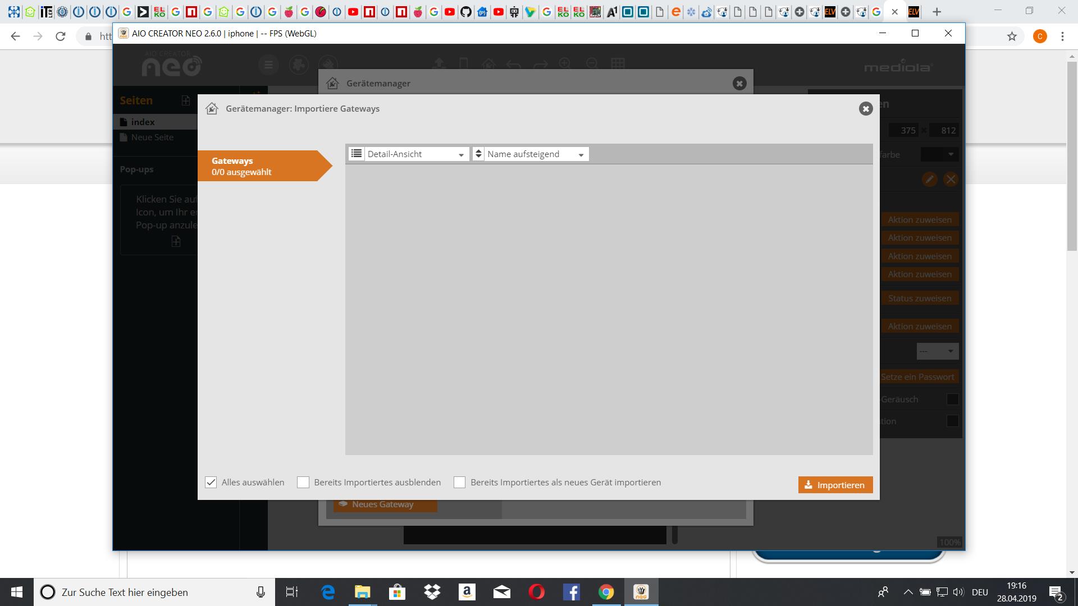The image size is (1078, 606).
Task: Open Opera from the taskbar
Action: 537,592
